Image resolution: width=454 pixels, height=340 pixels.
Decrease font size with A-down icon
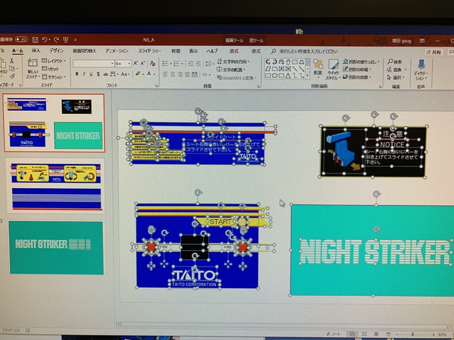coord(143,63)
